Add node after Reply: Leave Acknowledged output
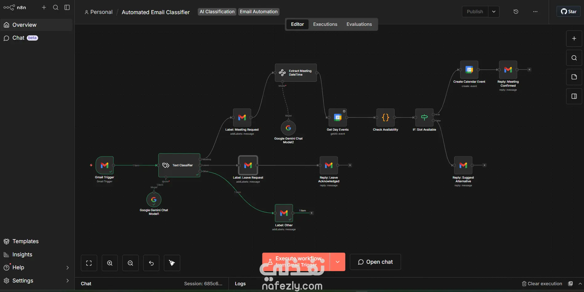Image resolution: width=584 pixels, height=292 pixels. point(350,165)
